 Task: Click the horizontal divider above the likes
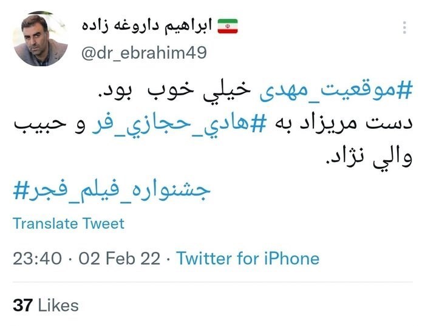click(x=211, y=284)
